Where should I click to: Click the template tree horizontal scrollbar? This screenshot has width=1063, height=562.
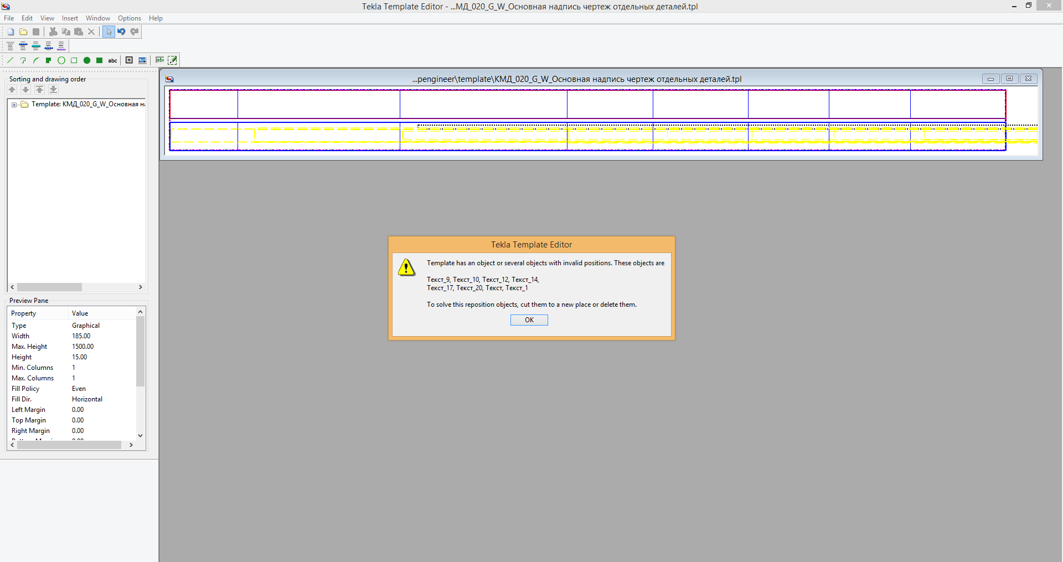point(49,287)
